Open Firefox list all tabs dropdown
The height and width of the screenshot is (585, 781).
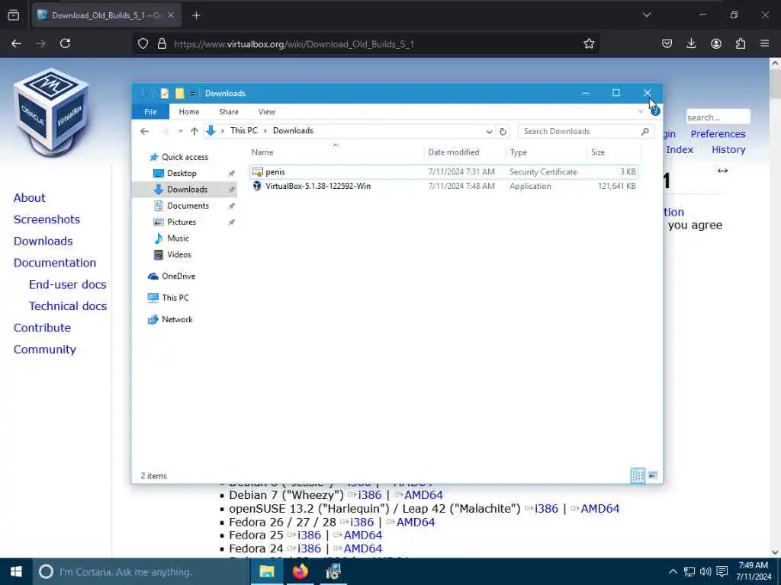click(647, 15)
